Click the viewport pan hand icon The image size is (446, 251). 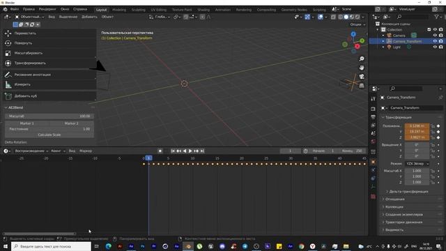tap(362, 68)
